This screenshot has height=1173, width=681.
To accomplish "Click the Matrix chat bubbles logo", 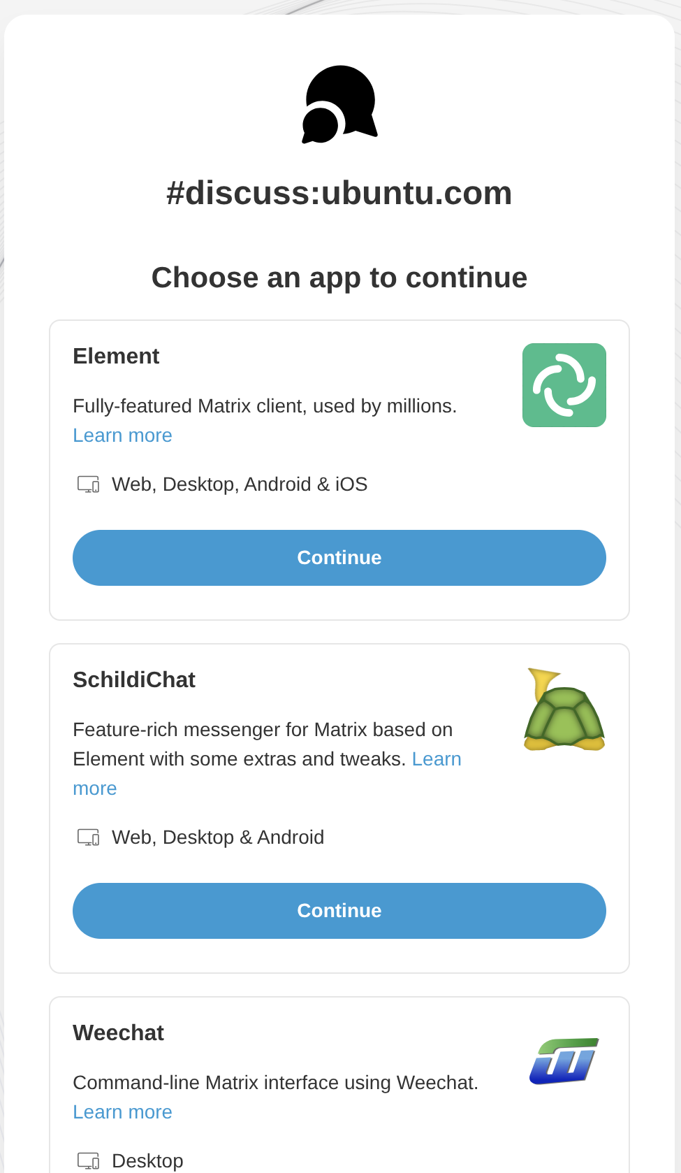I will (339, 105).
